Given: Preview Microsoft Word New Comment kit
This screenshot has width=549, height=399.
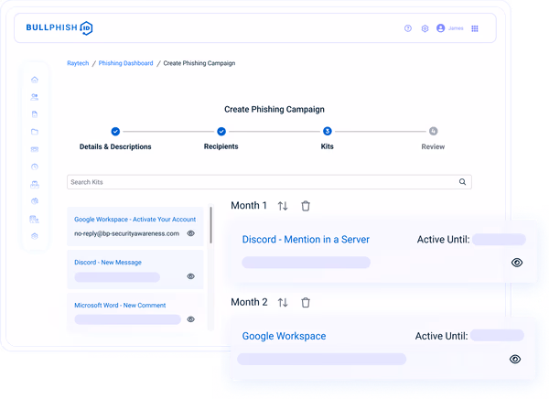Looking at the screenshot, I should pos(191,319).
